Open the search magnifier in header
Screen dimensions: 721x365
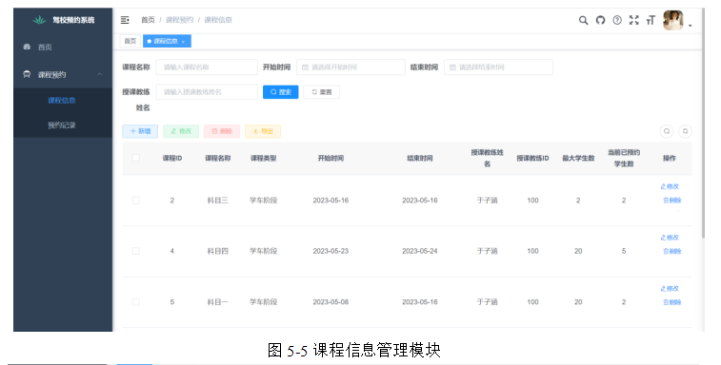coord(583,20)
